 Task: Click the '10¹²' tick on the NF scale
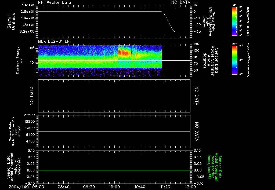pyautogui.click(x=240, y=7)
